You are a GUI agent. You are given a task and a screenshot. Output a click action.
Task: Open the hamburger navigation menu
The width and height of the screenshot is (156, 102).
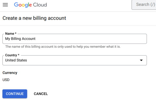[x=5, y=5]
